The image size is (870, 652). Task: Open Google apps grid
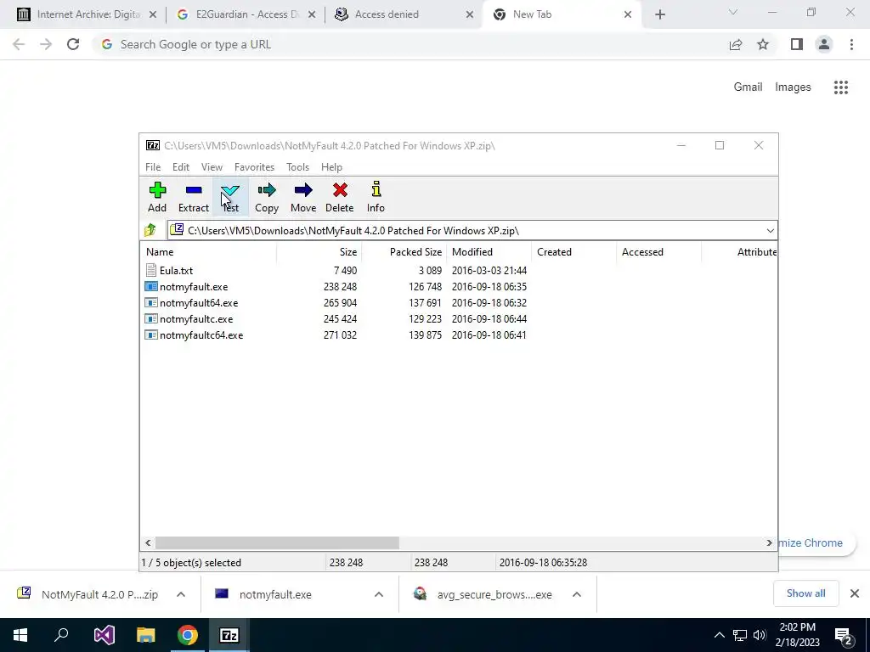(x=841, y=87)
